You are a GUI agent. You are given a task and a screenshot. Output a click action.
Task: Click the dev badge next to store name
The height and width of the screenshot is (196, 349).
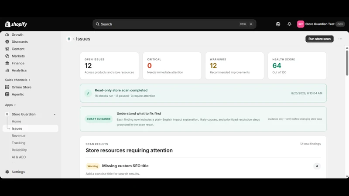[x=340, y=24]
